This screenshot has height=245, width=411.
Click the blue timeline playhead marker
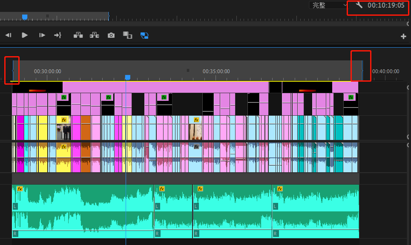[x=128, y=77]
